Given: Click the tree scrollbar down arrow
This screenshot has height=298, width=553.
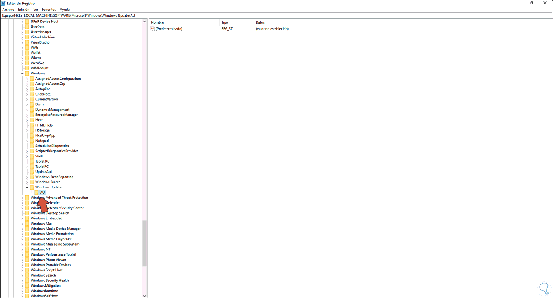Looking at the screenshot, I should [x=145, y=295].
